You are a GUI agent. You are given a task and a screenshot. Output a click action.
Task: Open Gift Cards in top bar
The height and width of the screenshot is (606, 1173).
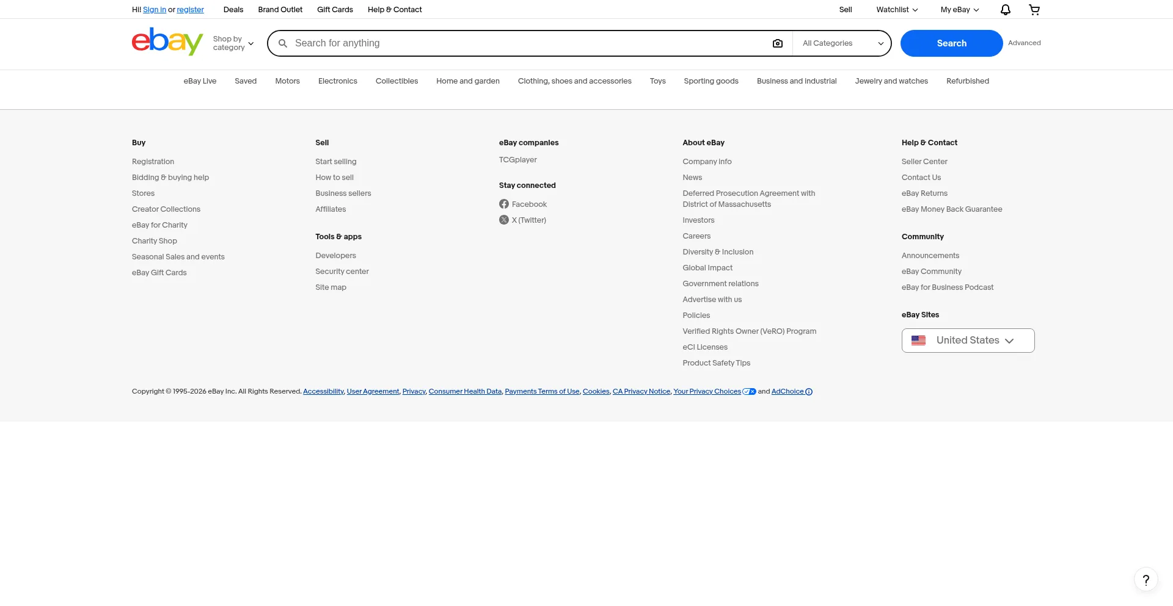(335, 10)
